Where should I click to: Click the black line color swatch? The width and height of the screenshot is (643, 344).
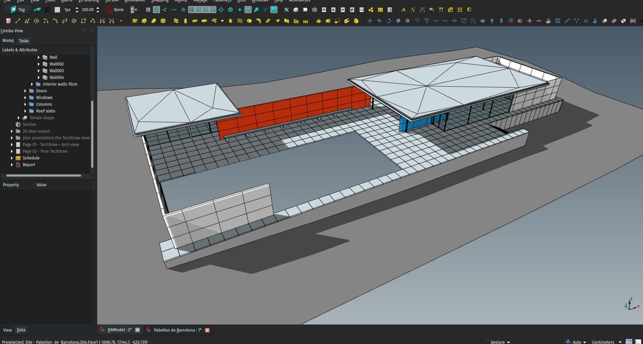click(47, 10)
